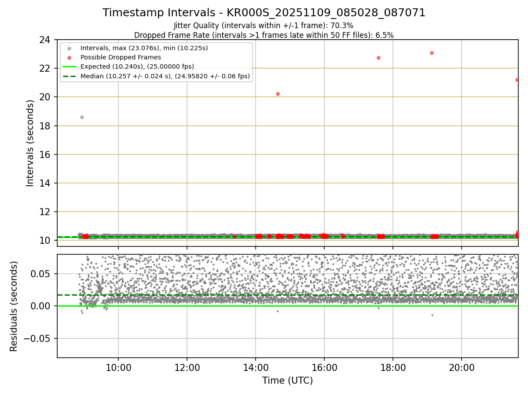528x396 pixels.
Task: Click the '0.05' residuals tick label
Action: click(x=41, y=274)
